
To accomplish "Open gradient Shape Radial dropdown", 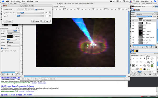I will (13, 43).
